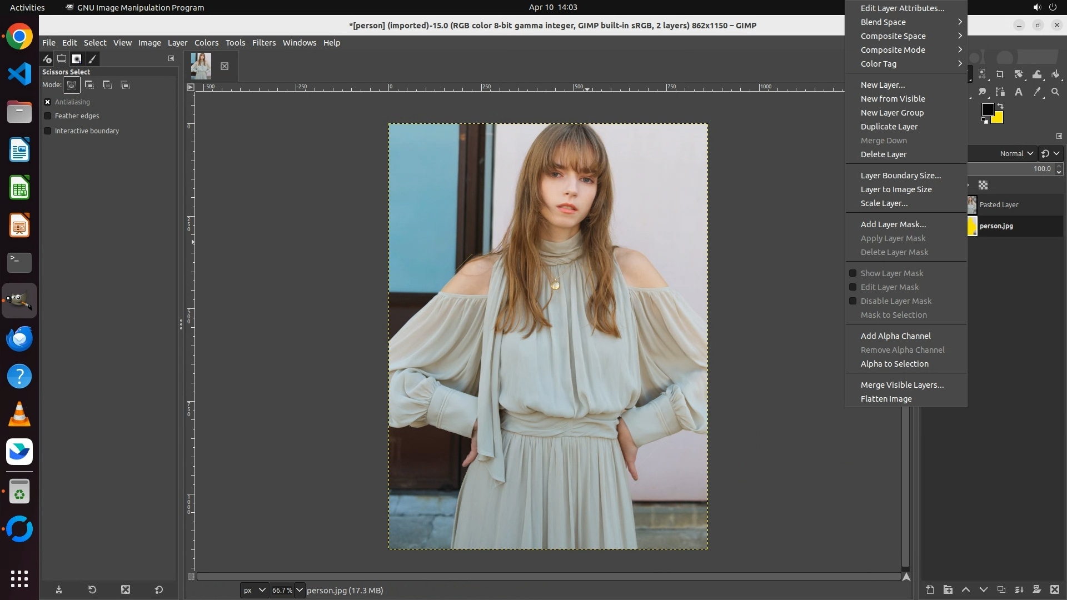
Task: Click the add layer mask icon
Action: 1036,589
